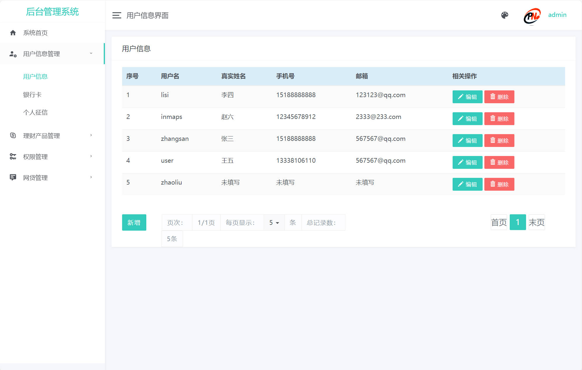
Task: Open the 个人征信 page from sidebar
Action: 36,112
